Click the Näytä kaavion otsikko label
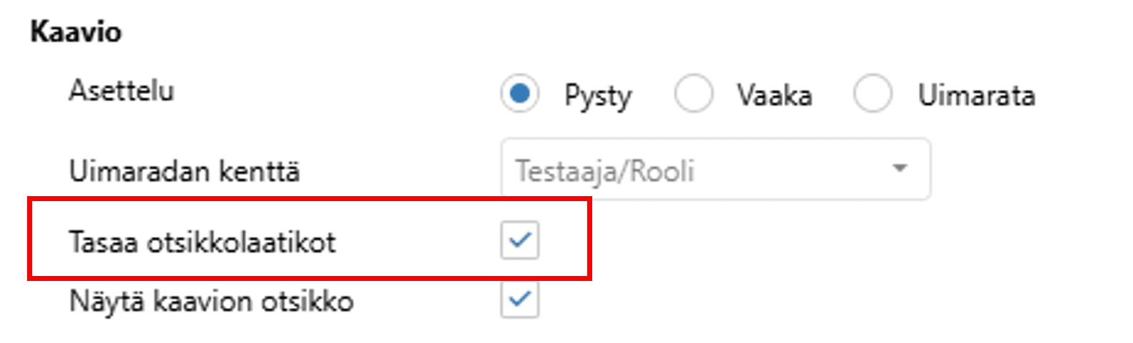Image resolution: width=1133 pixels, height=343 pixels. [x=211, y=302]
